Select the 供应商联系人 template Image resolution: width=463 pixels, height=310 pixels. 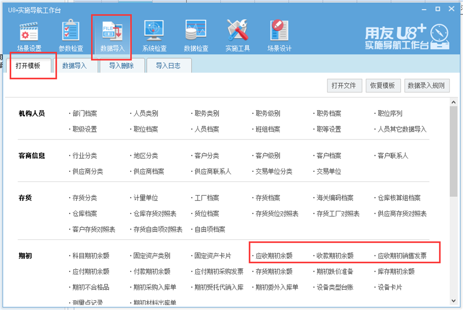(213, 171)
